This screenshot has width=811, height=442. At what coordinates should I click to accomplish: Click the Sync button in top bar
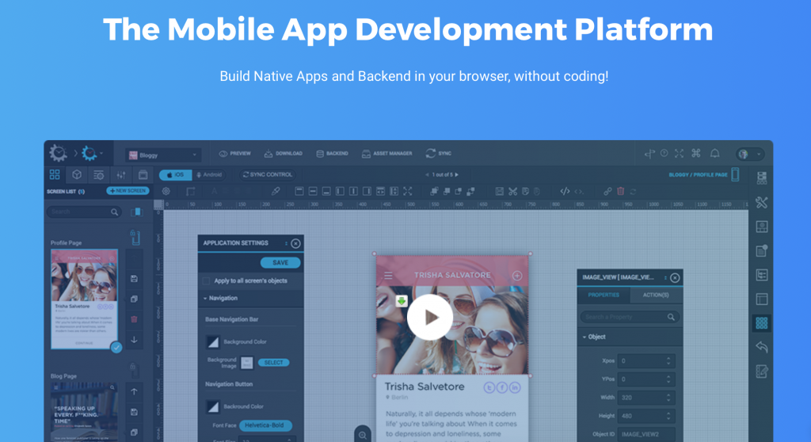pyautogui.click(x=439, y=153)
